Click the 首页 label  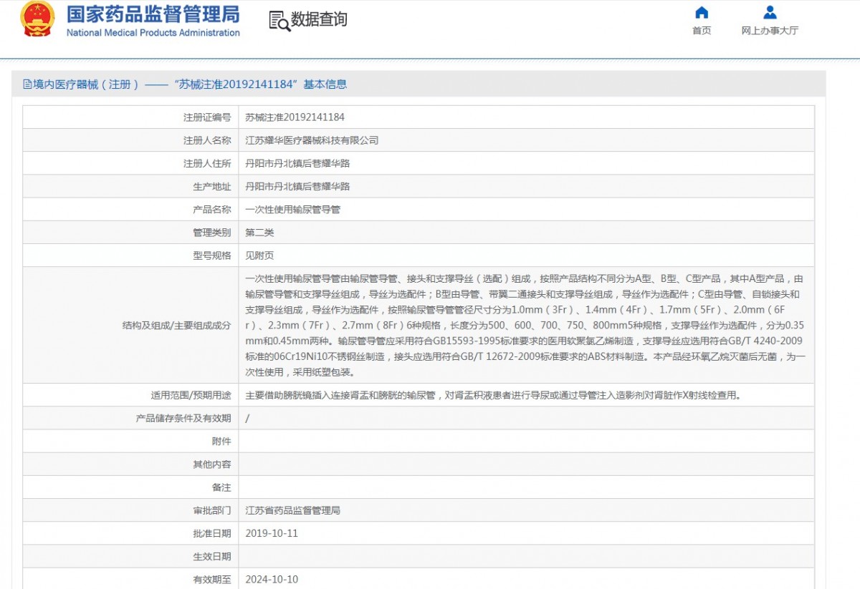click(702, 31)
